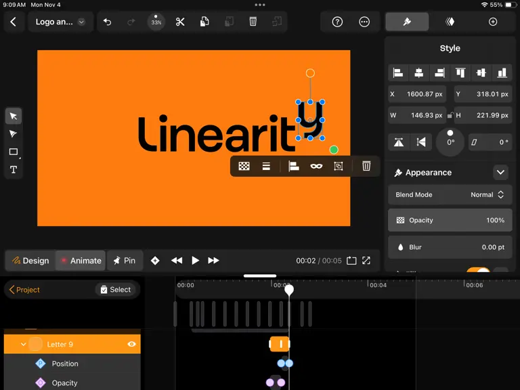520x390 pixels.
Task: Edit the Y position field
Action: pos(483,94)
